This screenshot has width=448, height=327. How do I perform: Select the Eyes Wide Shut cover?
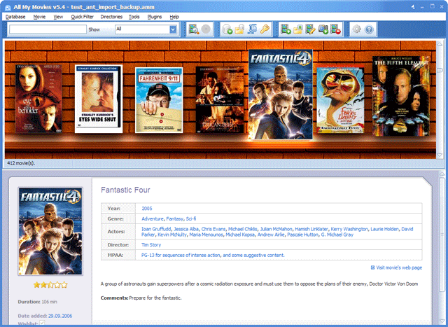click(x=99, y=99)
